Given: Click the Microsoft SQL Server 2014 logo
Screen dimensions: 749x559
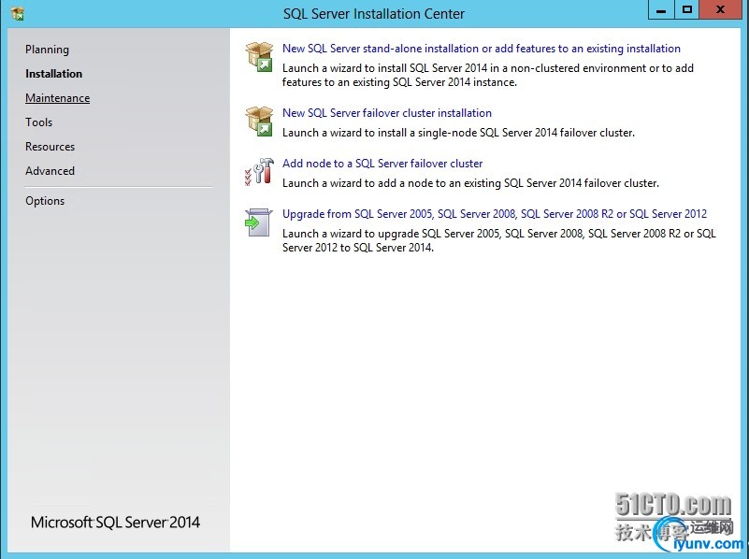Looking at the screenshot, I should (115, 523).
